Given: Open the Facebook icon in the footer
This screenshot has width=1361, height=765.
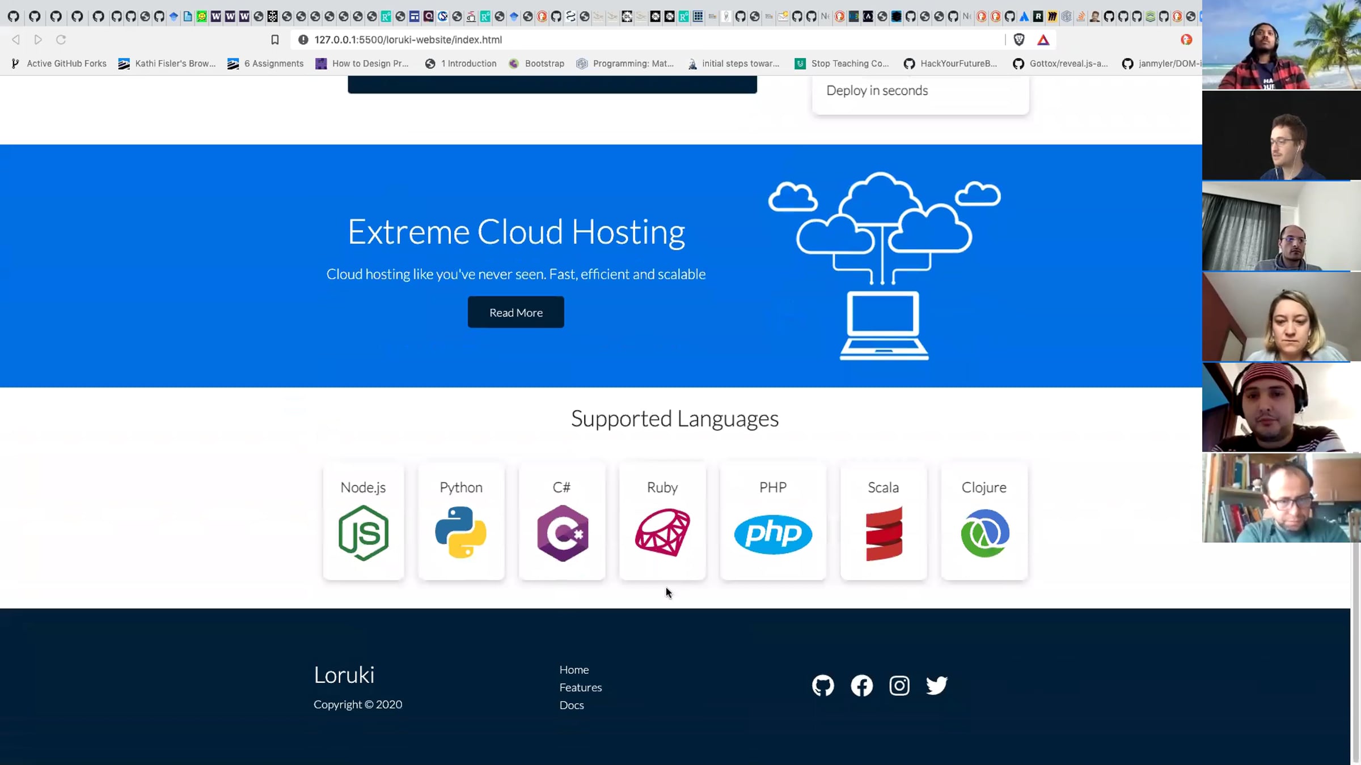Looking at the screenshot, I should (x=861, y=686).
